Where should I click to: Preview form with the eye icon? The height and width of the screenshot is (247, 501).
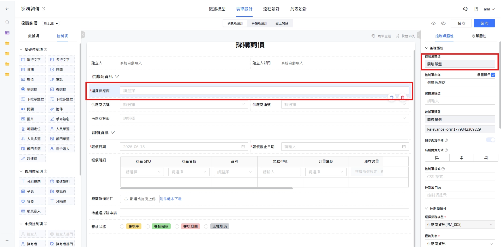[x=443, y=23]
